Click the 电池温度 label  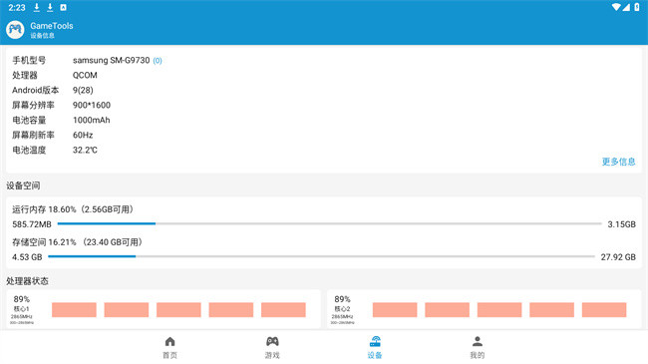coord(29,150)
